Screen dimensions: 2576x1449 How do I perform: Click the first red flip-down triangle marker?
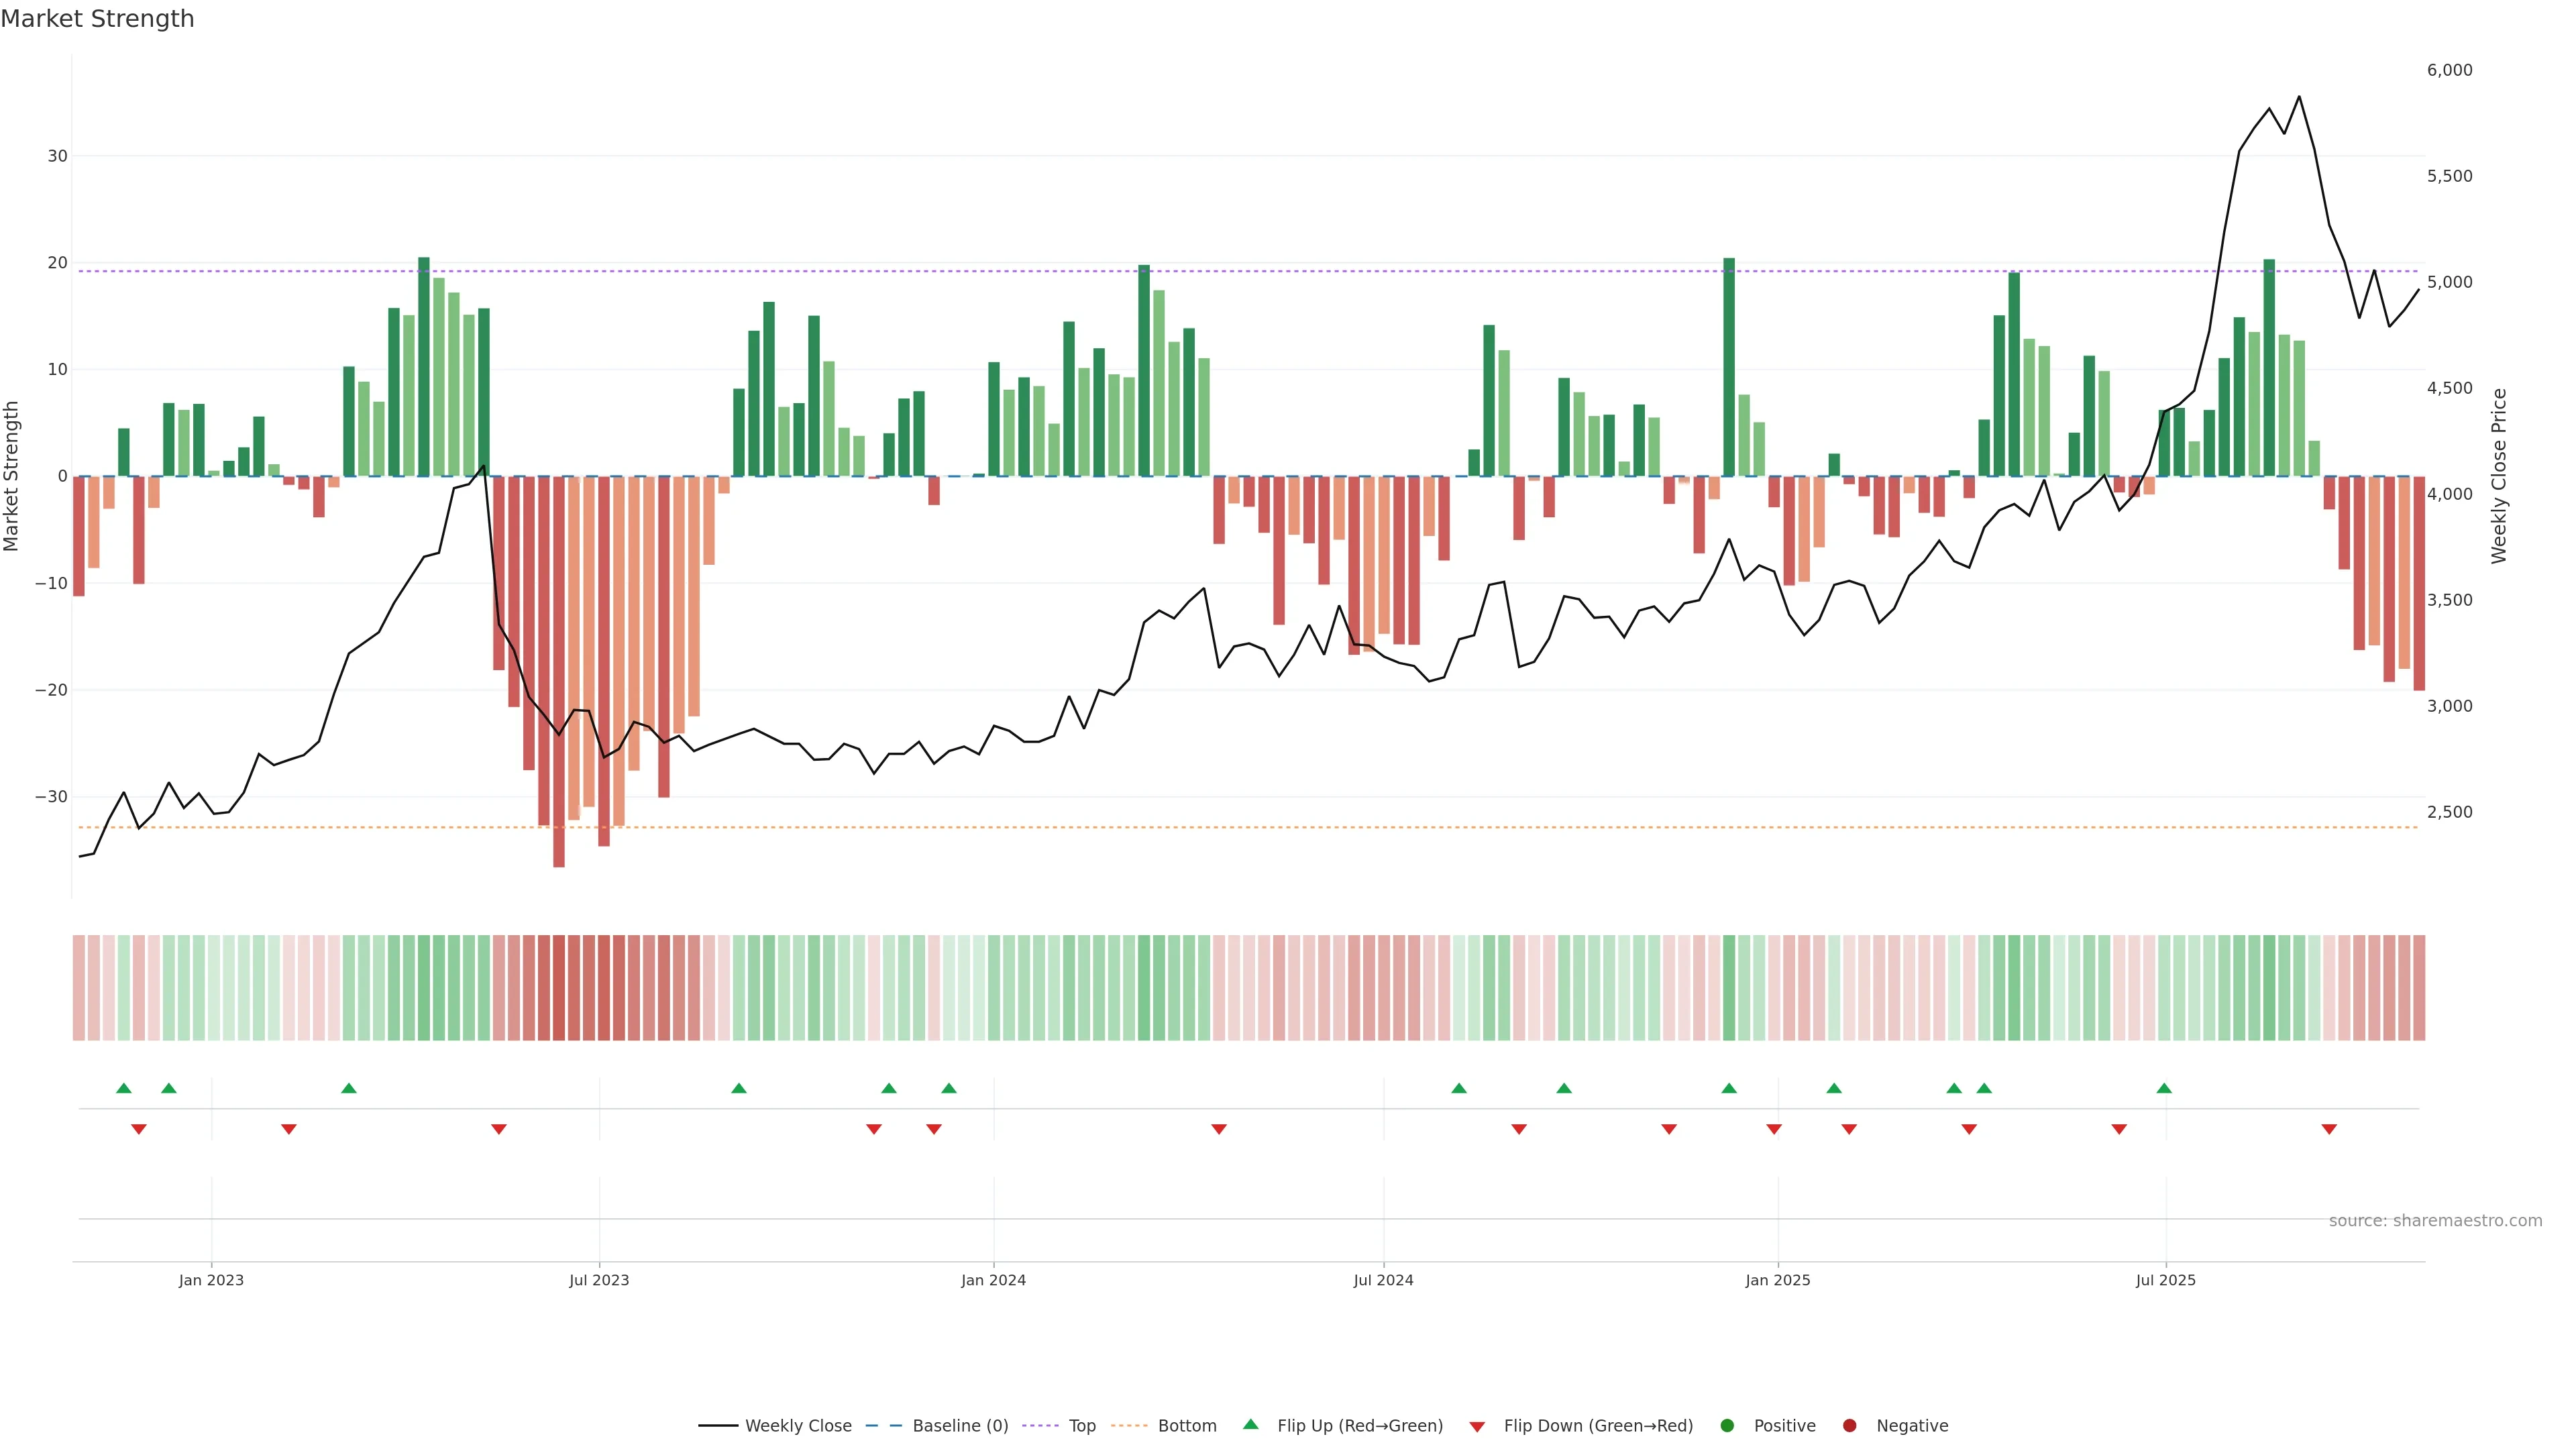[x=139, y=1129]
